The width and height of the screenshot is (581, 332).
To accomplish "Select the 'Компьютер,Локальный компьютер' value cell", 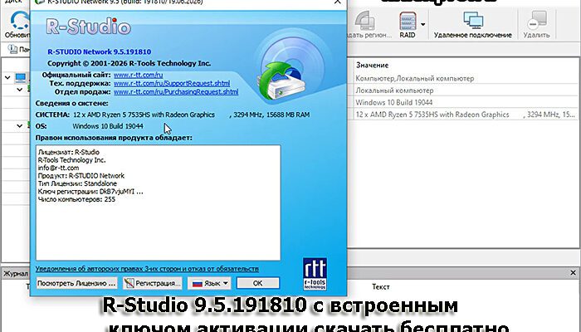I will 415,78.
